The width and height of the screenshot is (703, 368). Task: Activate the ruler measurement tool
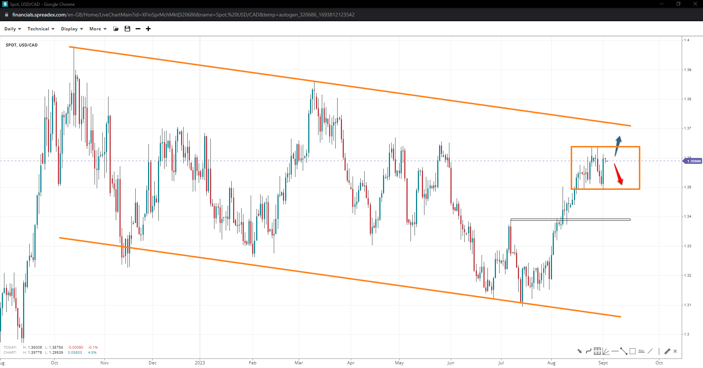667,351
